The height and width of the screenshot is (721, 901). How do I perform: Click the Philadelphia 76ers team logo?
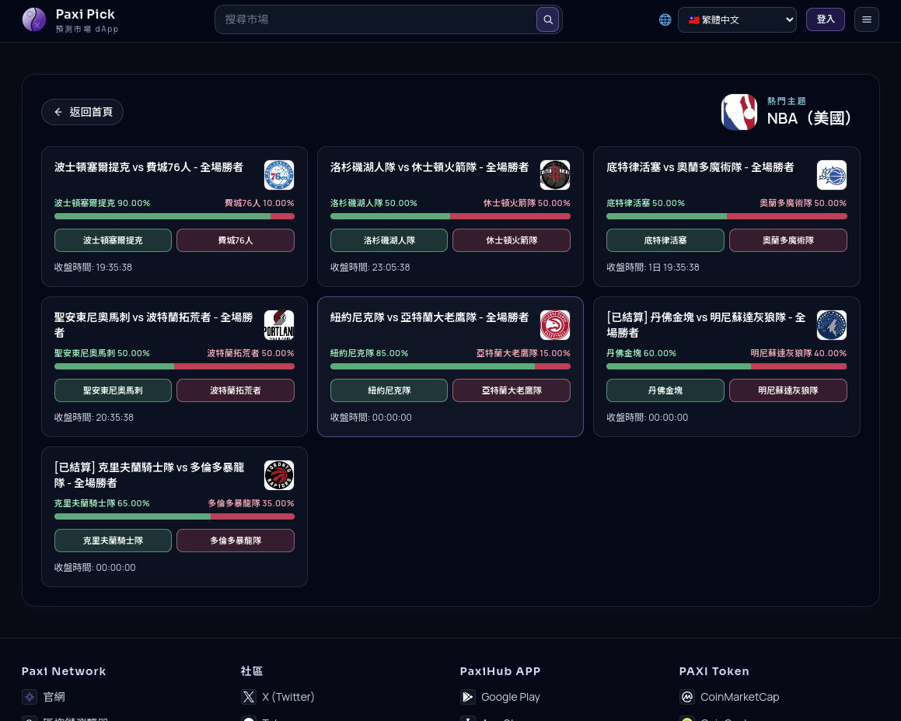[278, 175]
